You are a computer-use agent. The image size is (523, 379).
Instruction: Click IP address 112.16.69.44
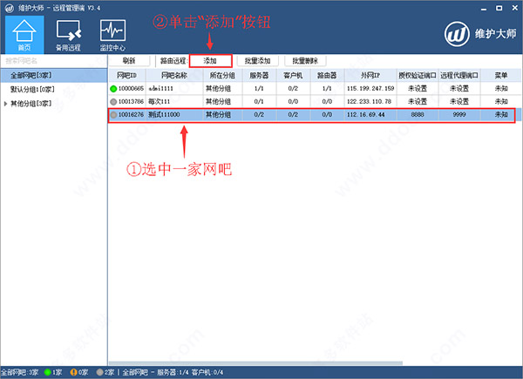[x=366, y=115]
